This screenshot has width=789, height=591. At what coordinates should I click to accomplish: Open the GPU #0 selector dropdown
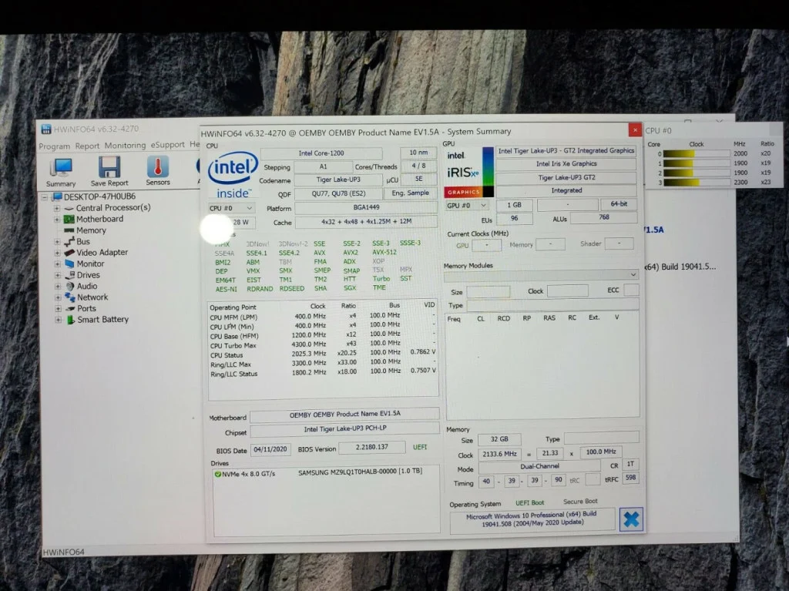coord(468,206)
